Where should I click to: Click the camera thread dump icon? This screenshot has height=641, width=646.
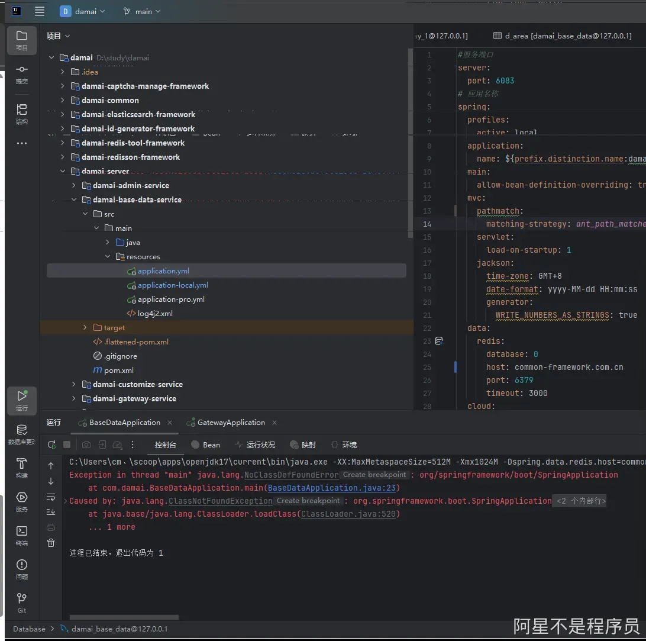[86, 444]
